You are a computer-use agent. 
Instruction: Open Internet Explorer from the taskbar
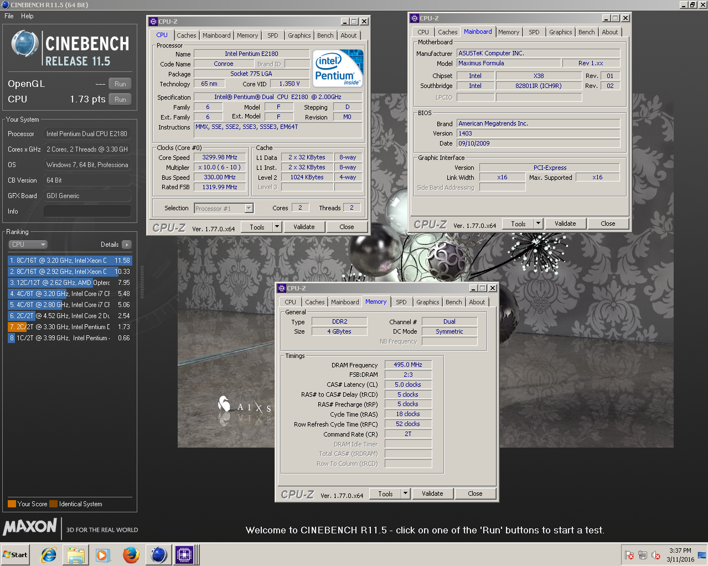point(49,554)
